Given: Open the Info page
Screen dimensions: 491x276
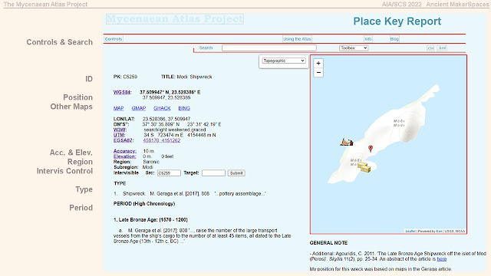Looking at the screenshot, I should pyautogui.click(x=368, y=39).
